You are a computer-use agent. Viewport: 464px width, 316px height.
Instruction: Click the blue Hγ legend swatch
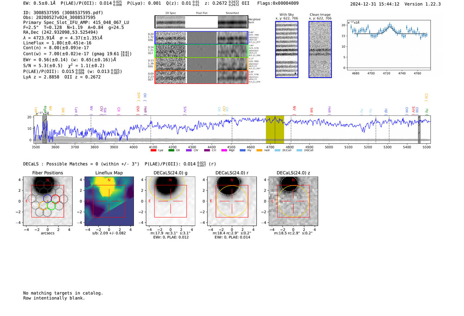(243, 150)
